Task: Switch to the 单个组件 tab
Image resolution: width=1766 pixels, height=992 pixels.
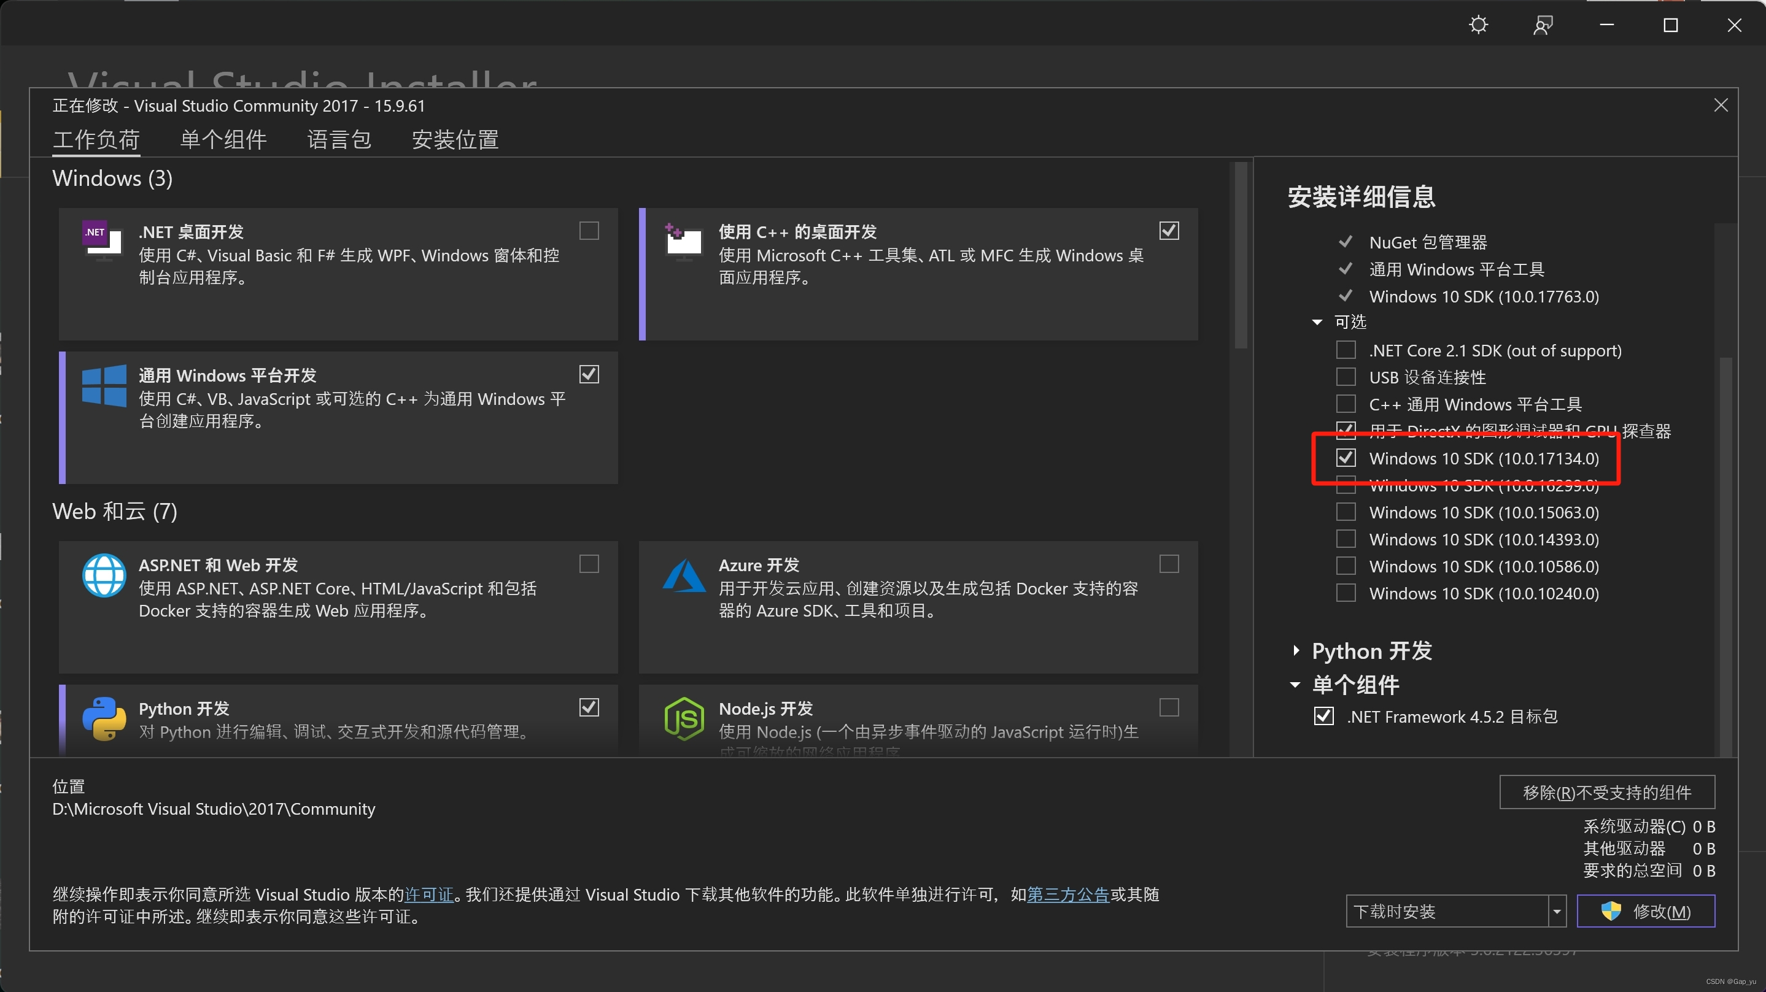Action: coord(223,140)
